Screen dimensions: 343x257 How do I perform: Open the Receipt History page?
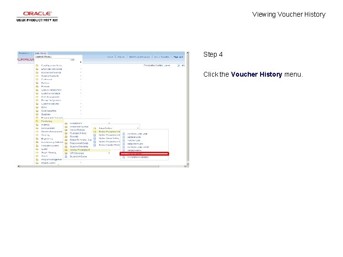134,150
